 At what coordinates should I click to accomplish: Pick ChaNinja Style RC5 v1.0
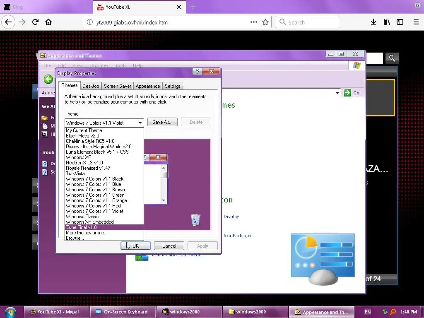(104, 141)
